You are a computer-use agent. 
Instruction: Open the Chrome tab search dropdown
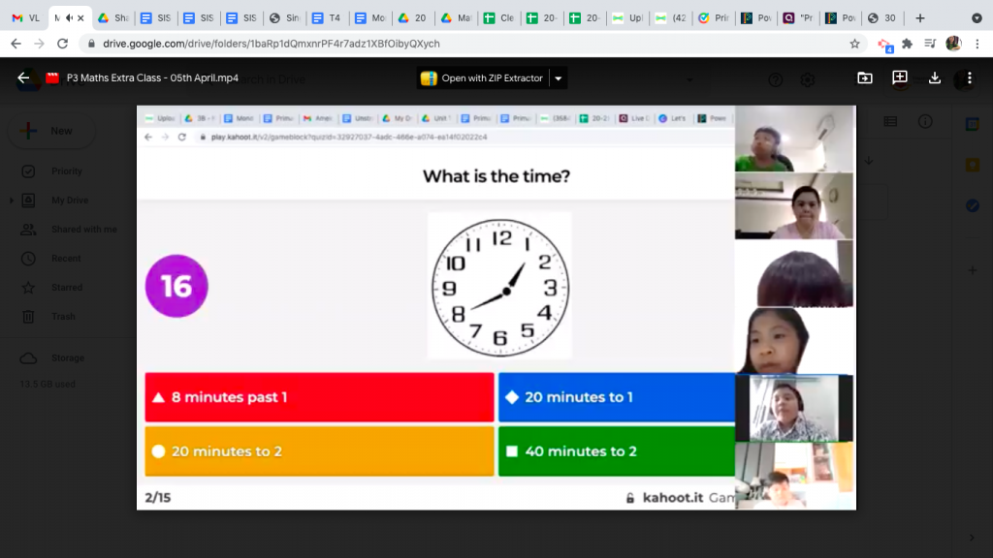(x=977, y=18)
